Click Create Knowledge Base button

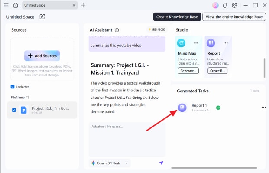point(177,17)
